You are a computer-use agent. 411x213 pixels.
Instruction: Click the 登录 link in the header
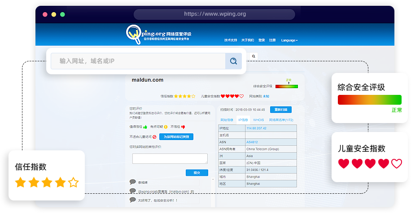pyautogui.click(x=262, y=40)
